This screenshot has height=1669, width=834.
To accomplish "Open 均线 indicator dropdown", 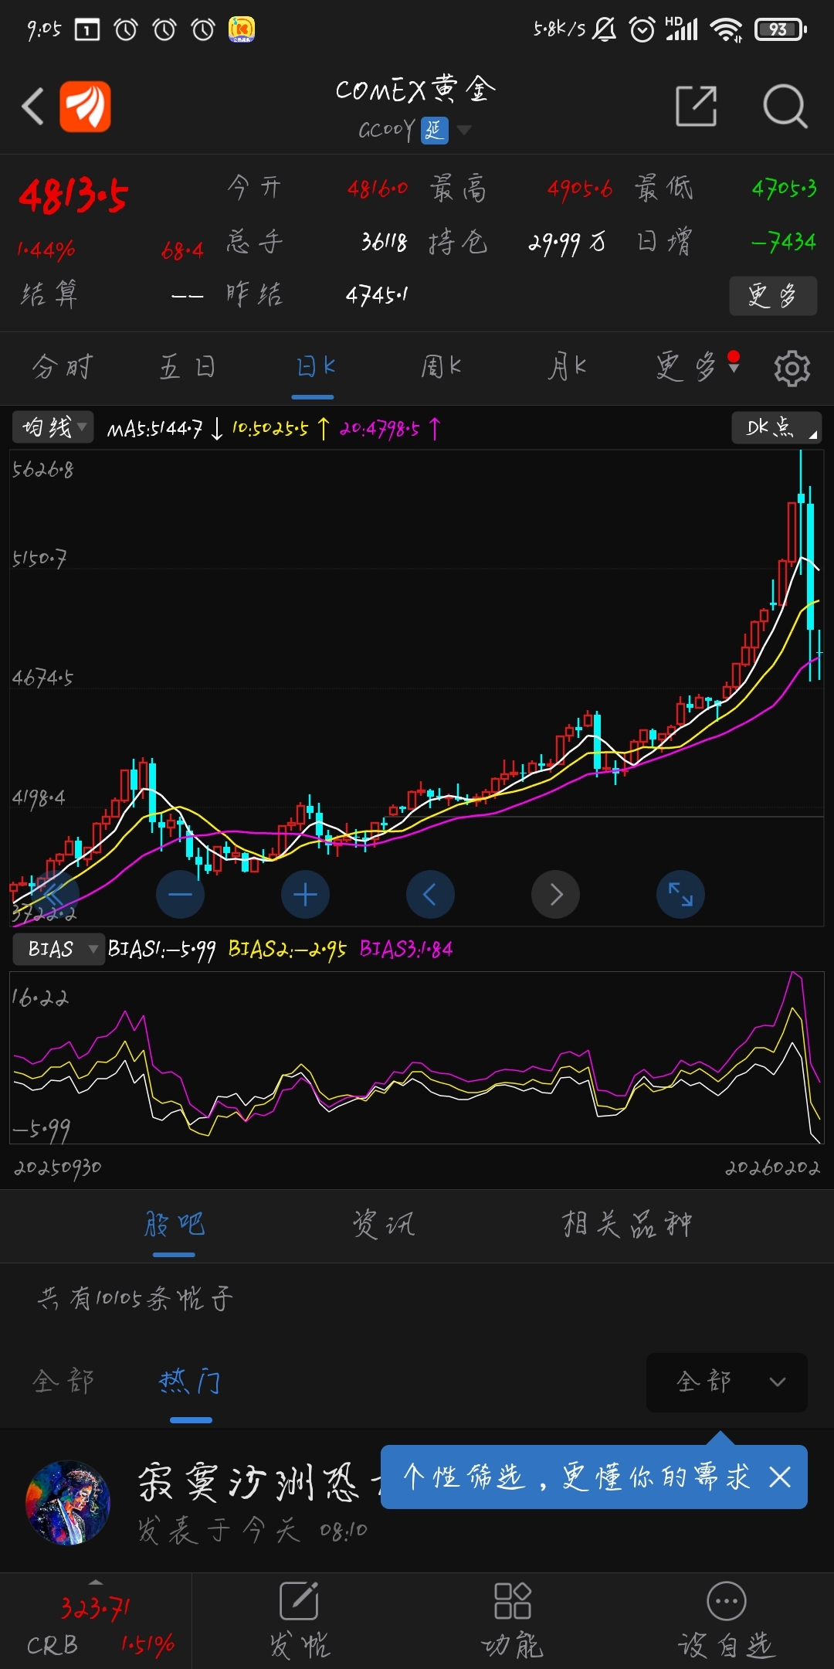I will (53, 427).
